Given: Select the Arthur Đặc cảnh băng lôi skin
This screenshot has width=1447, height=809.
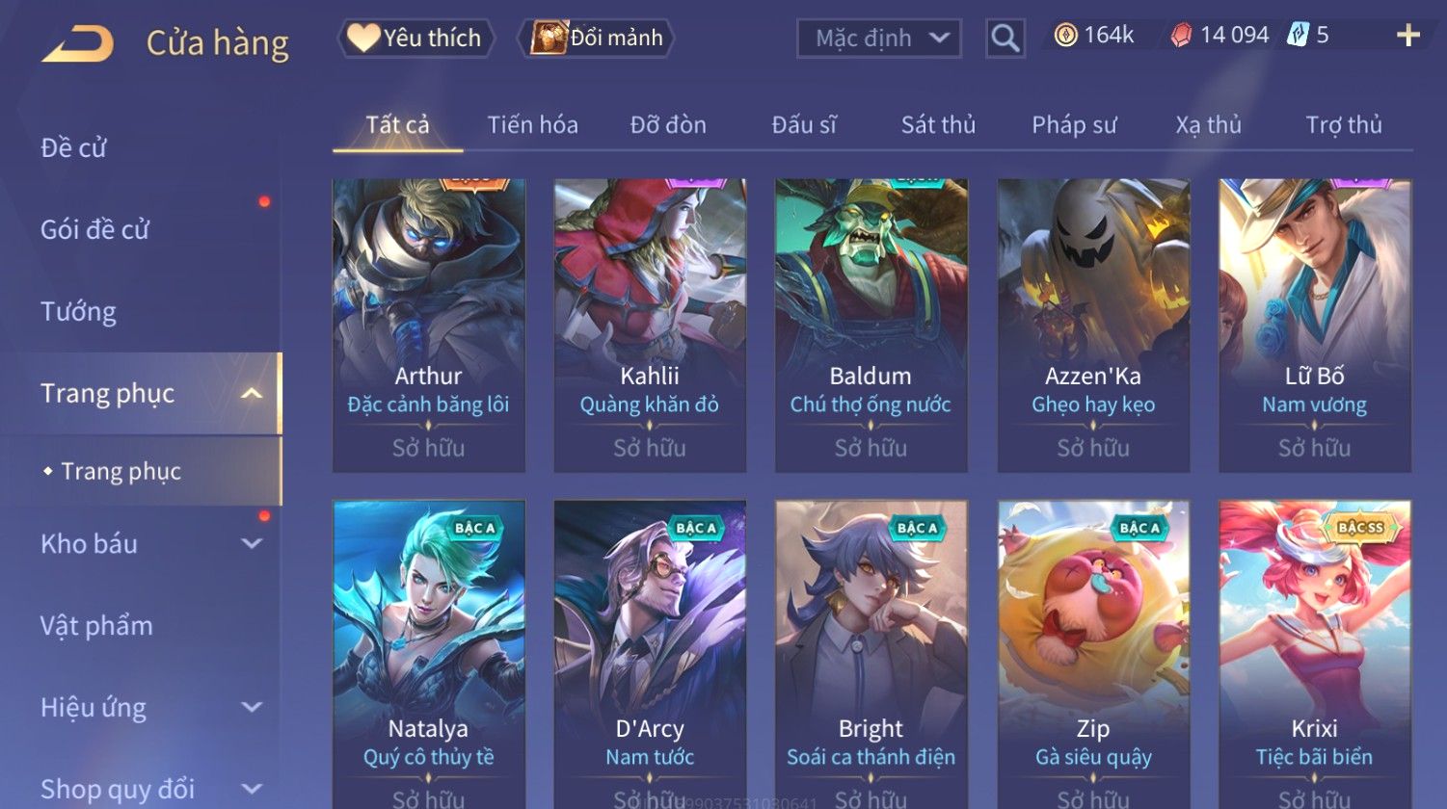Looking at the screenshot, I should pos(429,326).
